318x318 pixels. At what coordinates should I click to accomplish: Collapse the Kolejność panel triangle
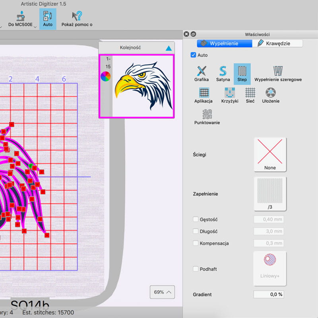coord(169,48)
